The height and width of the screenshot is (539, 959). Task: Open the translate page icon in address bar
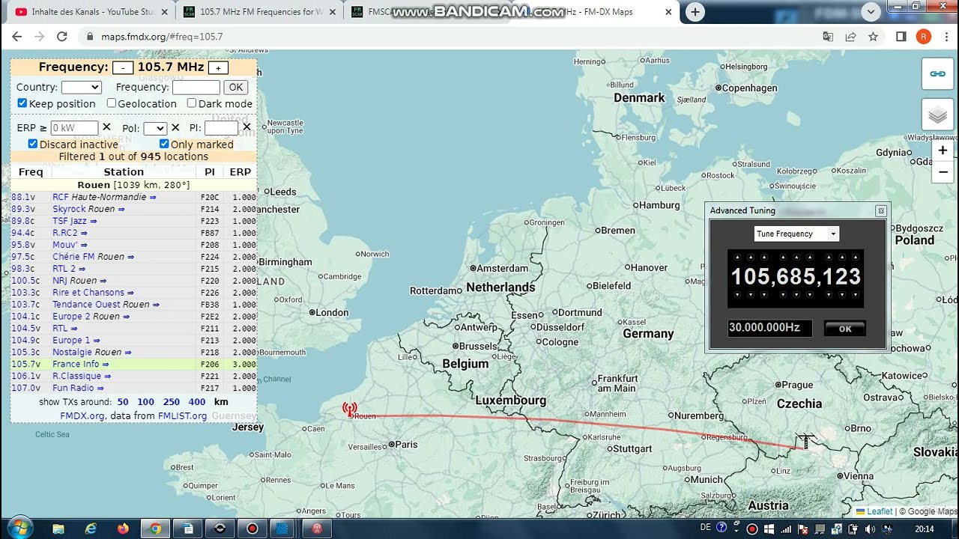[828, 36]
